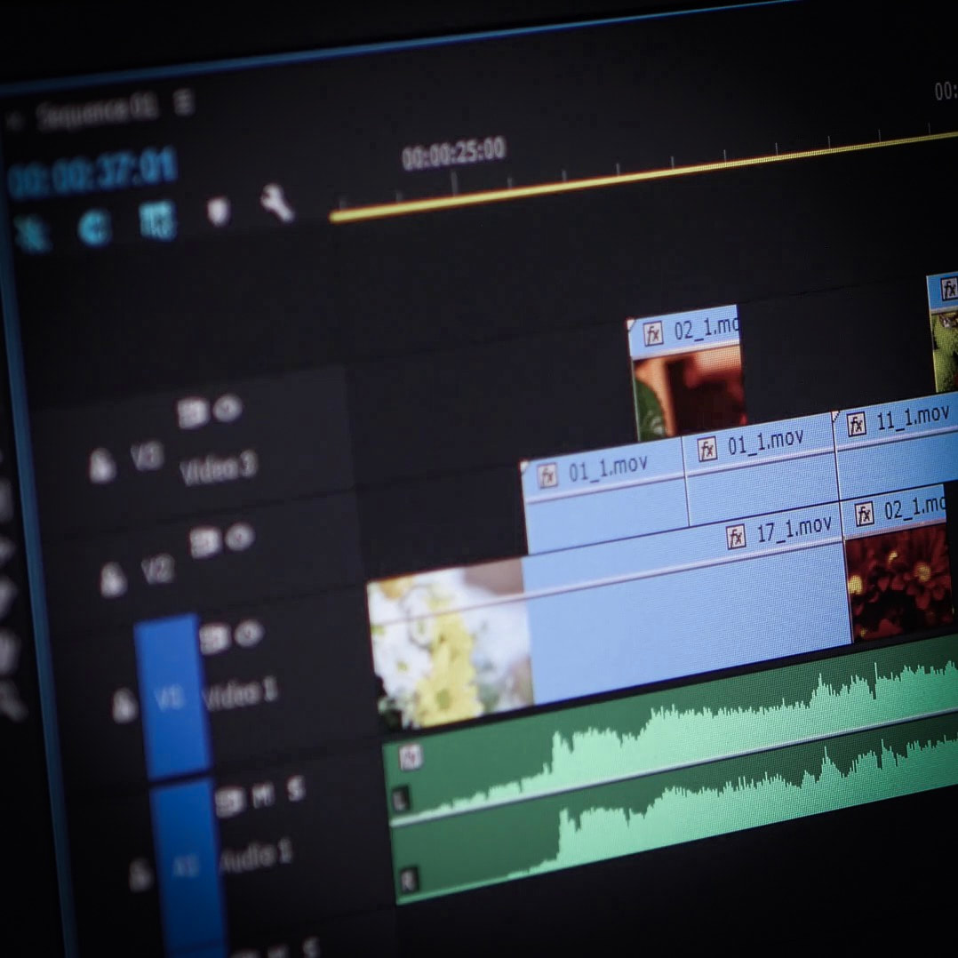
Task: Toggle sync lock on Video 3 track
Action: [x=190, y=413]
